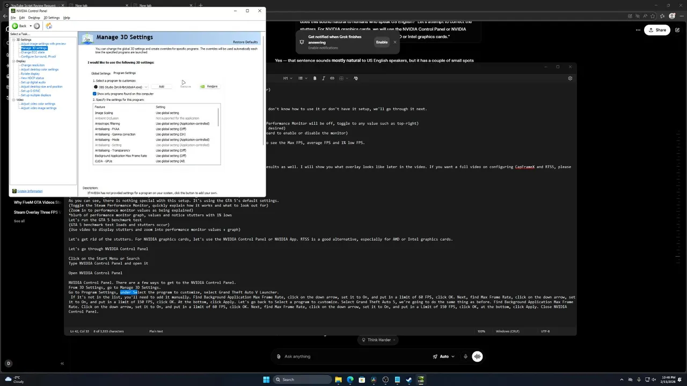Screen dimensions: 687x386
Task: Go to NVIDIA Control Panel home icon
Action: tap(49, 26)
